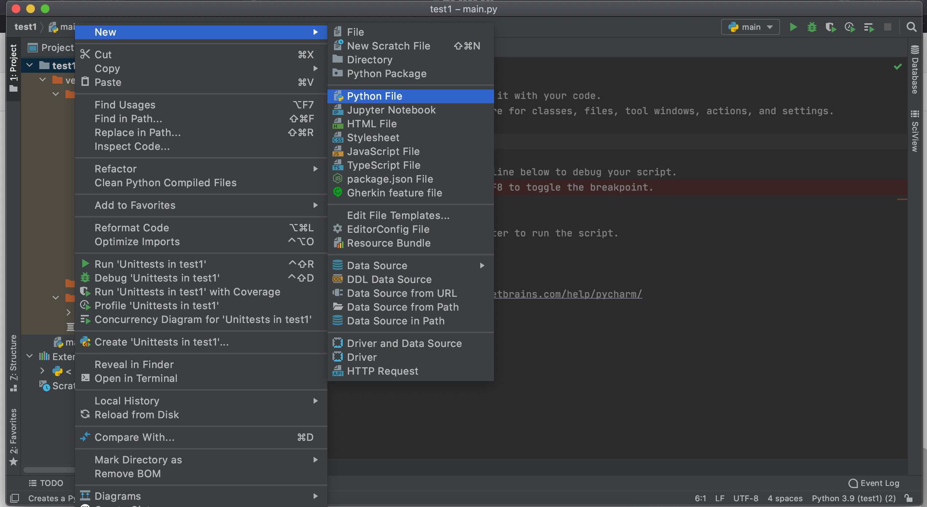927x507 pixels.
Task: Toggle the Structure side panel
Action: 13,363
